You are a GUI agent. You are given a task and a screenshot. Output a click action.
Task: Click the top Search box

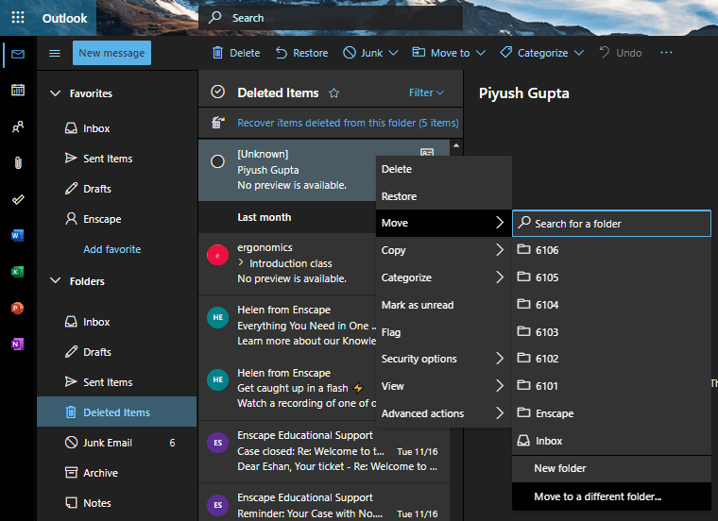330,18
